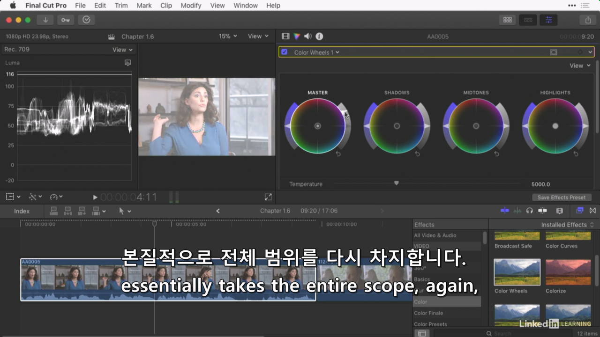Uncheck the Color Wheels 1 checkbox
This screenshot has width=600, height=337.
point(284,52)
